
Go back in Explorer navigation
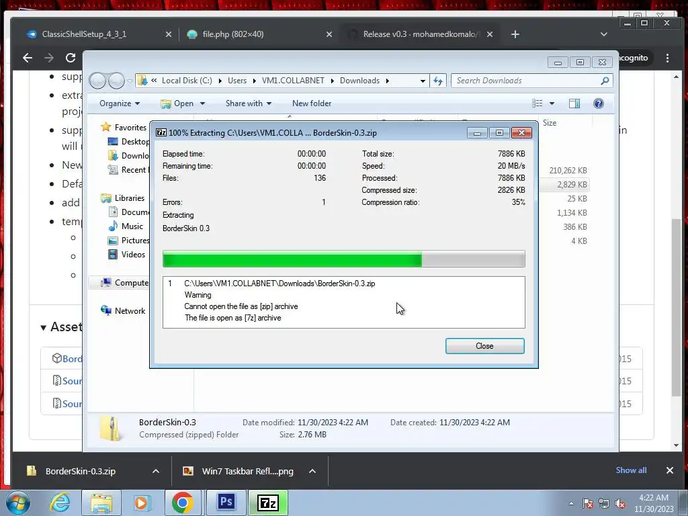pyautogui.click(x=98, y=81)
